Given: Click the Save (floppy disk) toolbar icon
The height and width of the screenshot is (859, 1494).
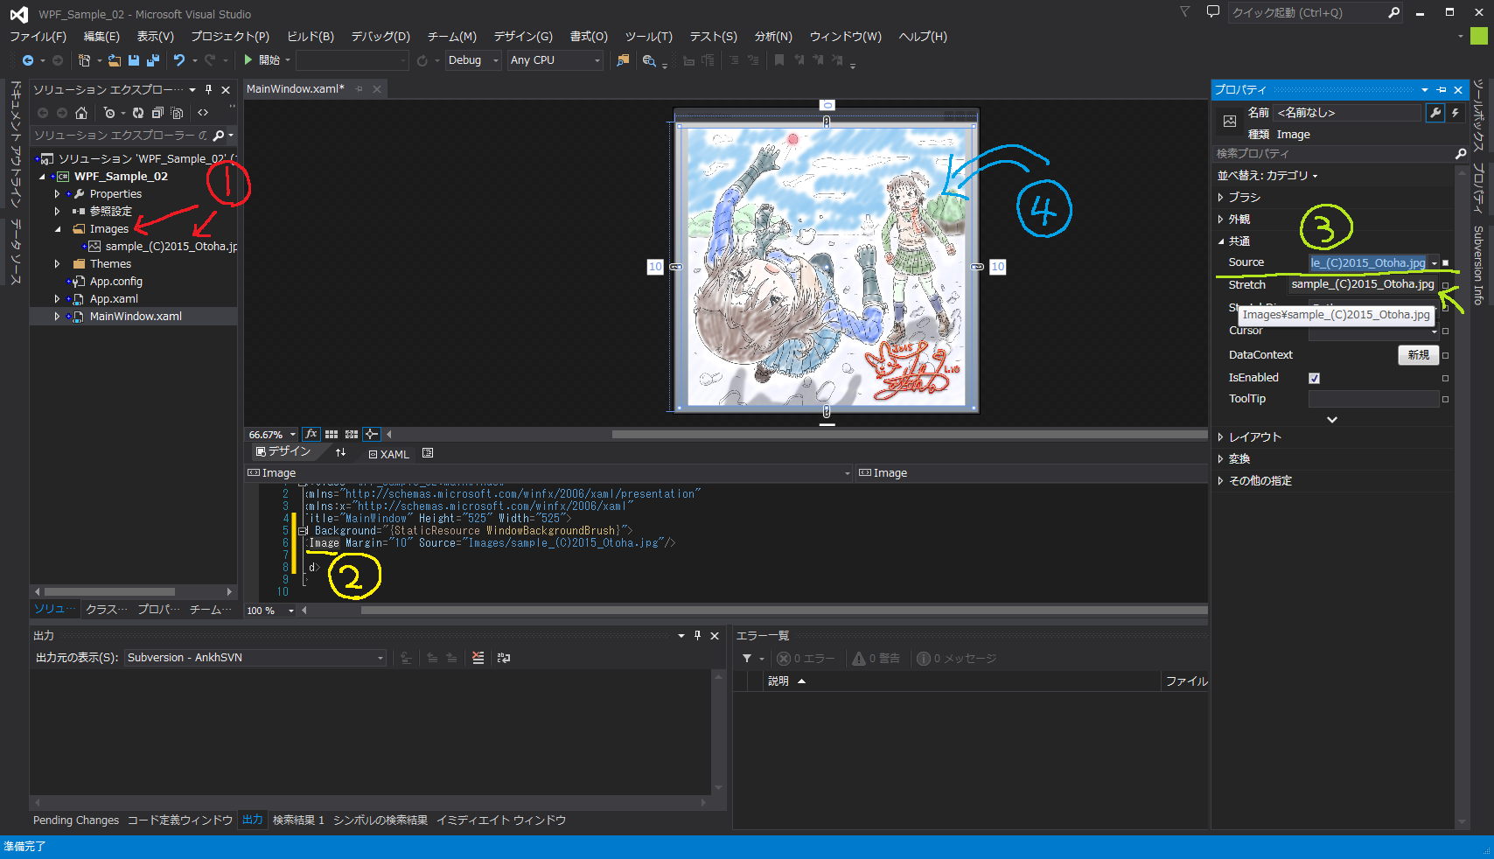Looking at the screenshot, I should (x=134, y=60).
